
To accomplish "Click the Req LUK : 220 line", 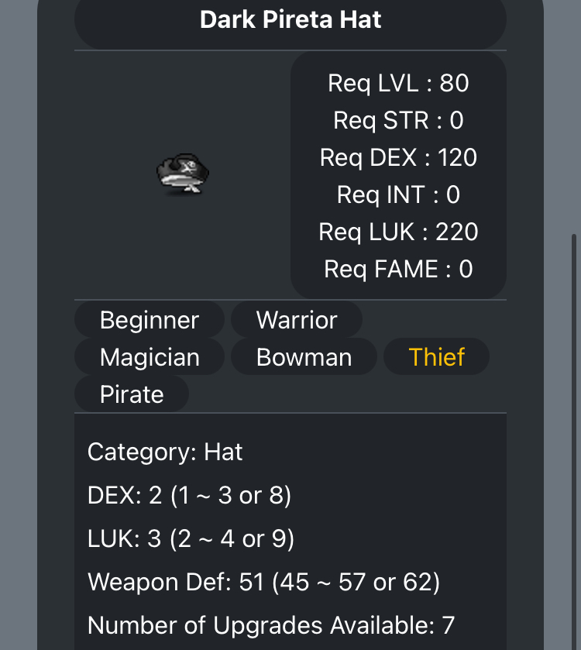I will 398,232.
